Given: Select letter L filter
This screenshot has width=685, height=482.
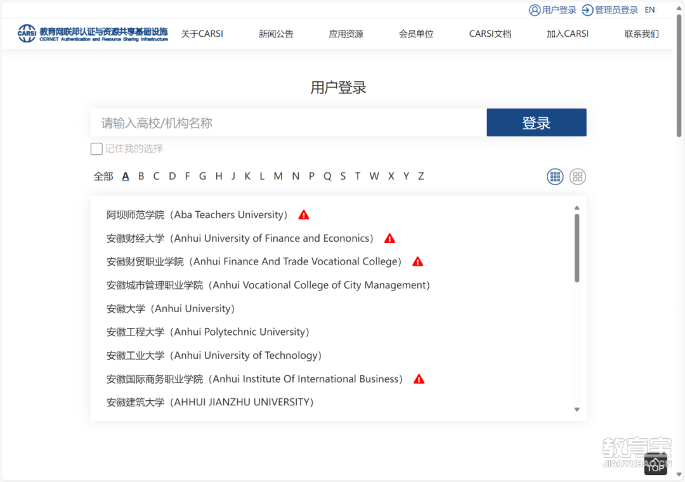Looking at the screenshot, I should pyautogui.click(x=262, y=176).
